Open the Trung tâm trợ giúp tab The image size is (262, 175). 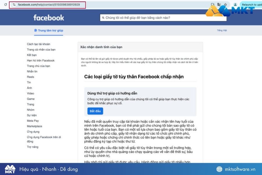click(x=49, y=30)
